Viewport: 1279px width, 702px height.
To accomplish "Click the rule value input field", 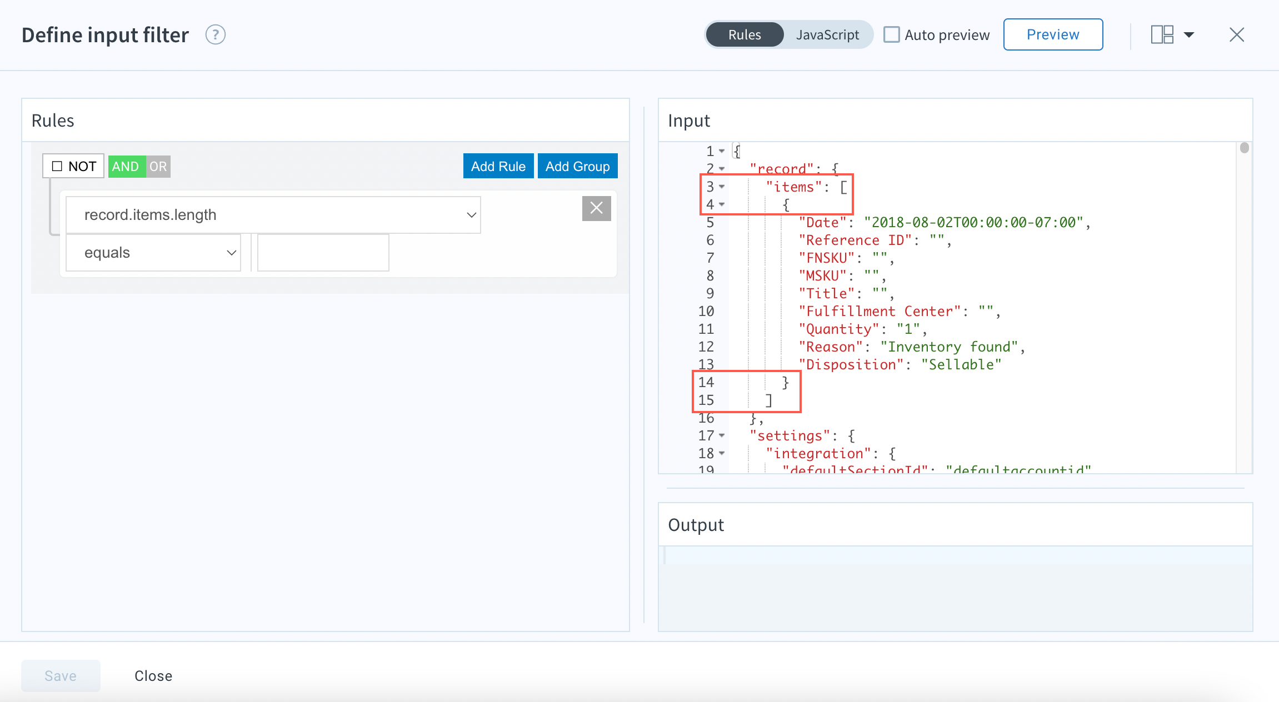I will (323, 253).
